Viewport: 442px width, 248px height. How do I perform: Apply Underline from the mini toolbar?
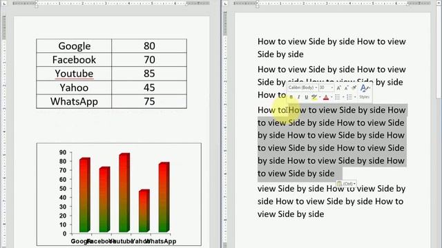(x=306, y=97)
